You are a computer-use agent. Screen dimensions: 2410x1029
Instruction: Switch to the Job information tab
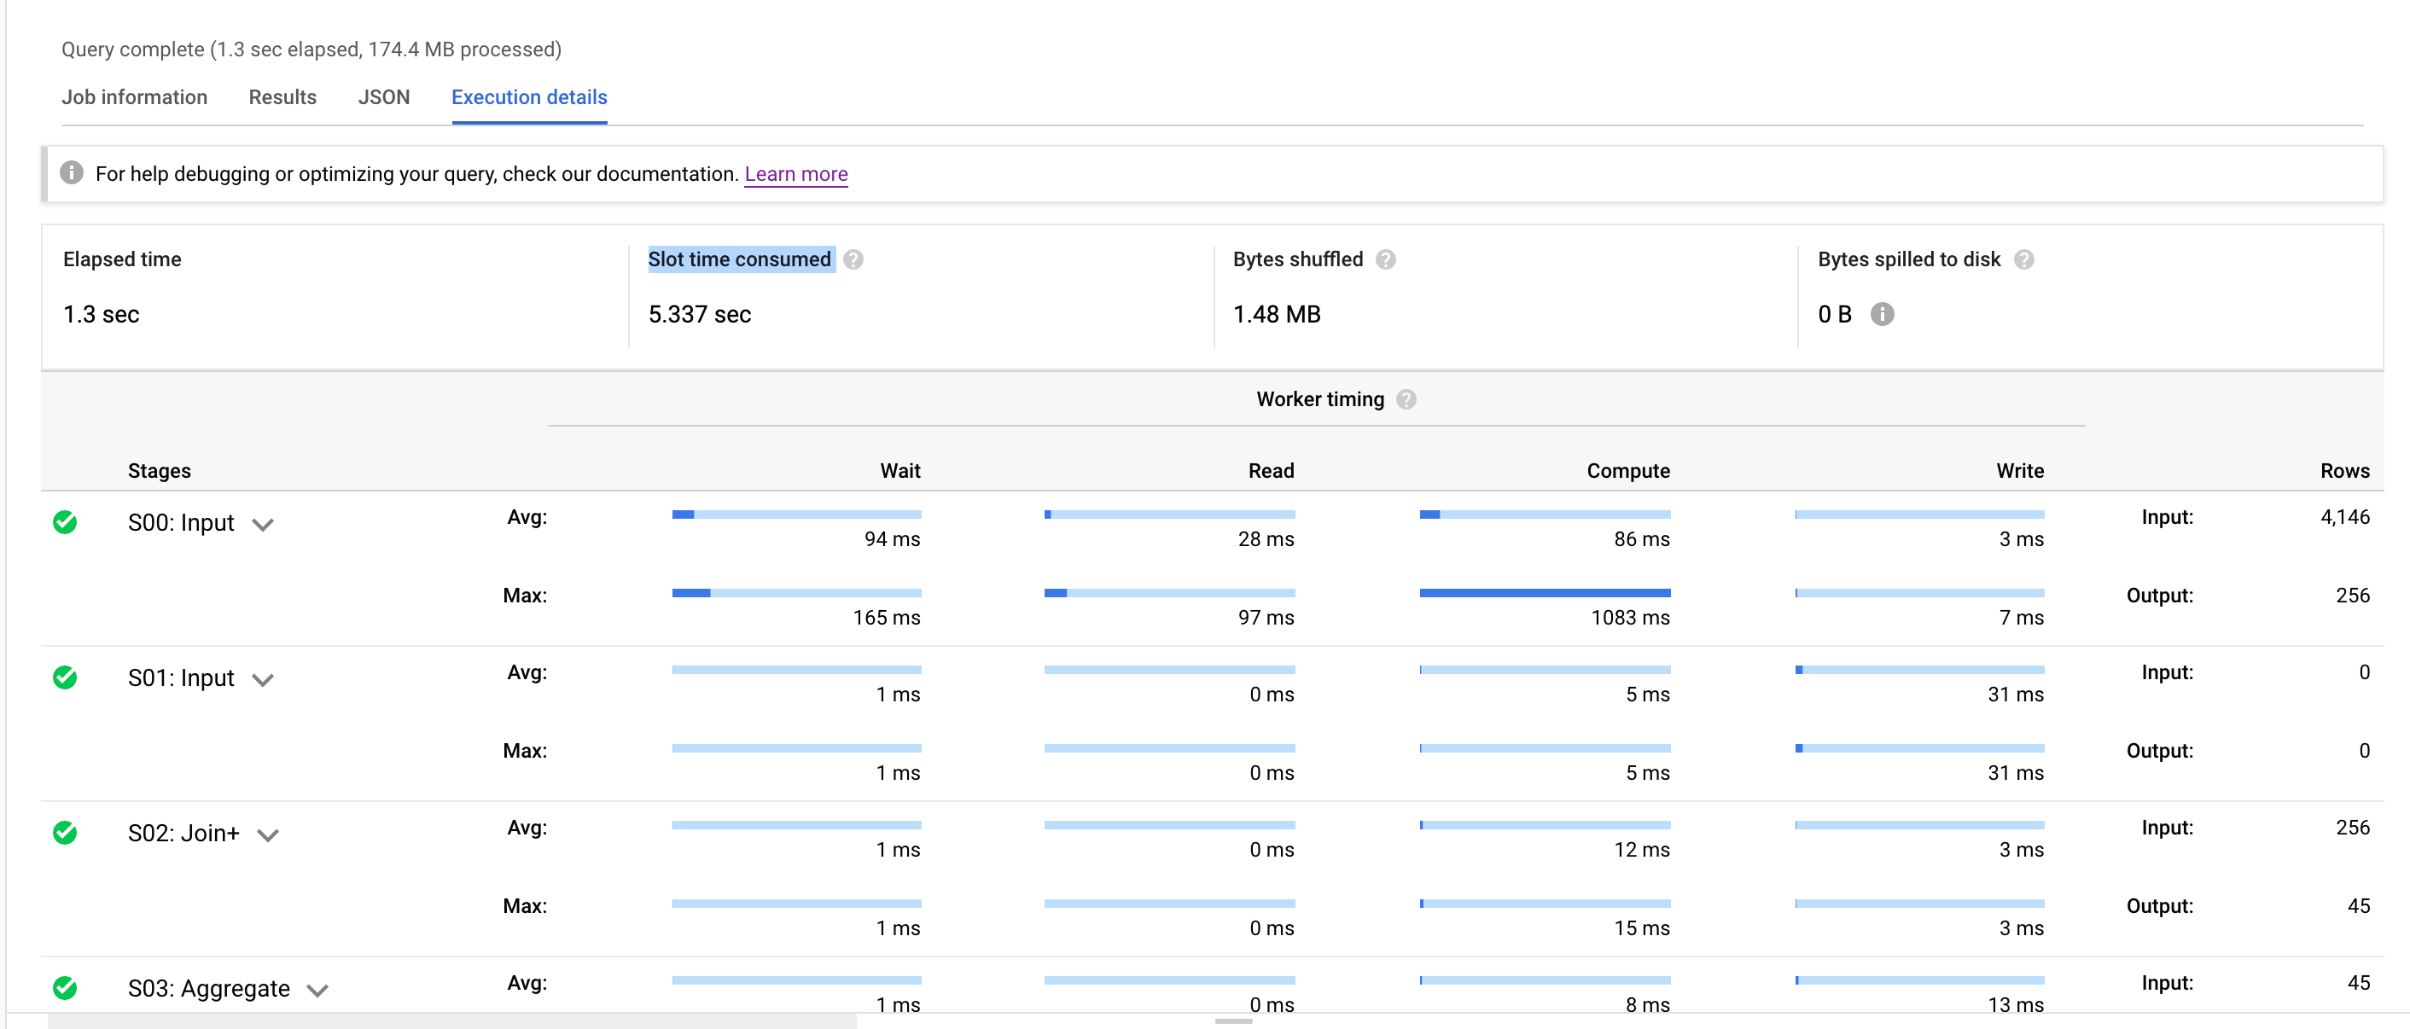pyautogui.click(x=134, y=96)
